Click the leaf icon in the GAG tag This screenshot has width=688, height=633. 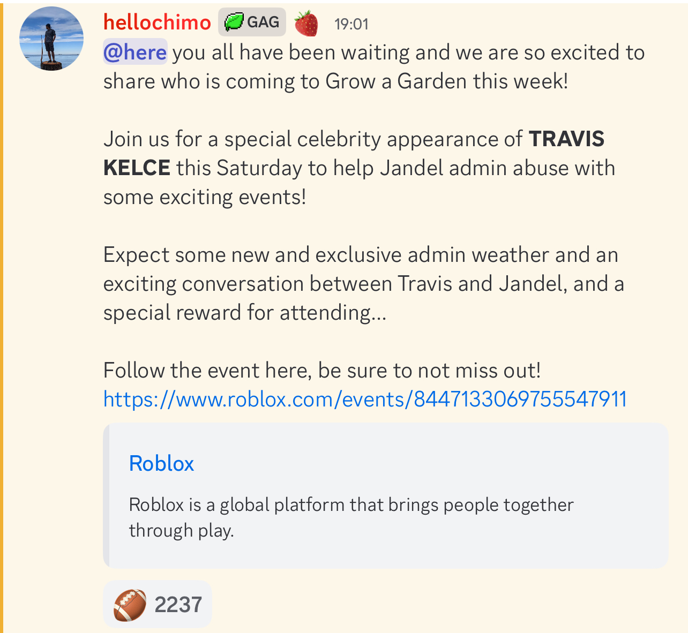pos(234,21)
